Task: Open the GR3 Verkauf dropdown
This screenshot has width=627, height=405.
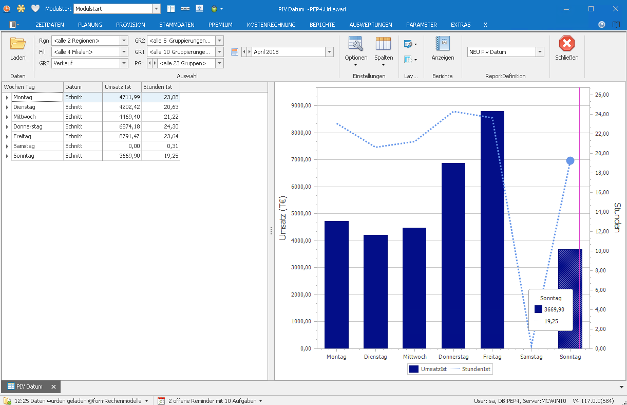Action: coord(124,63)
